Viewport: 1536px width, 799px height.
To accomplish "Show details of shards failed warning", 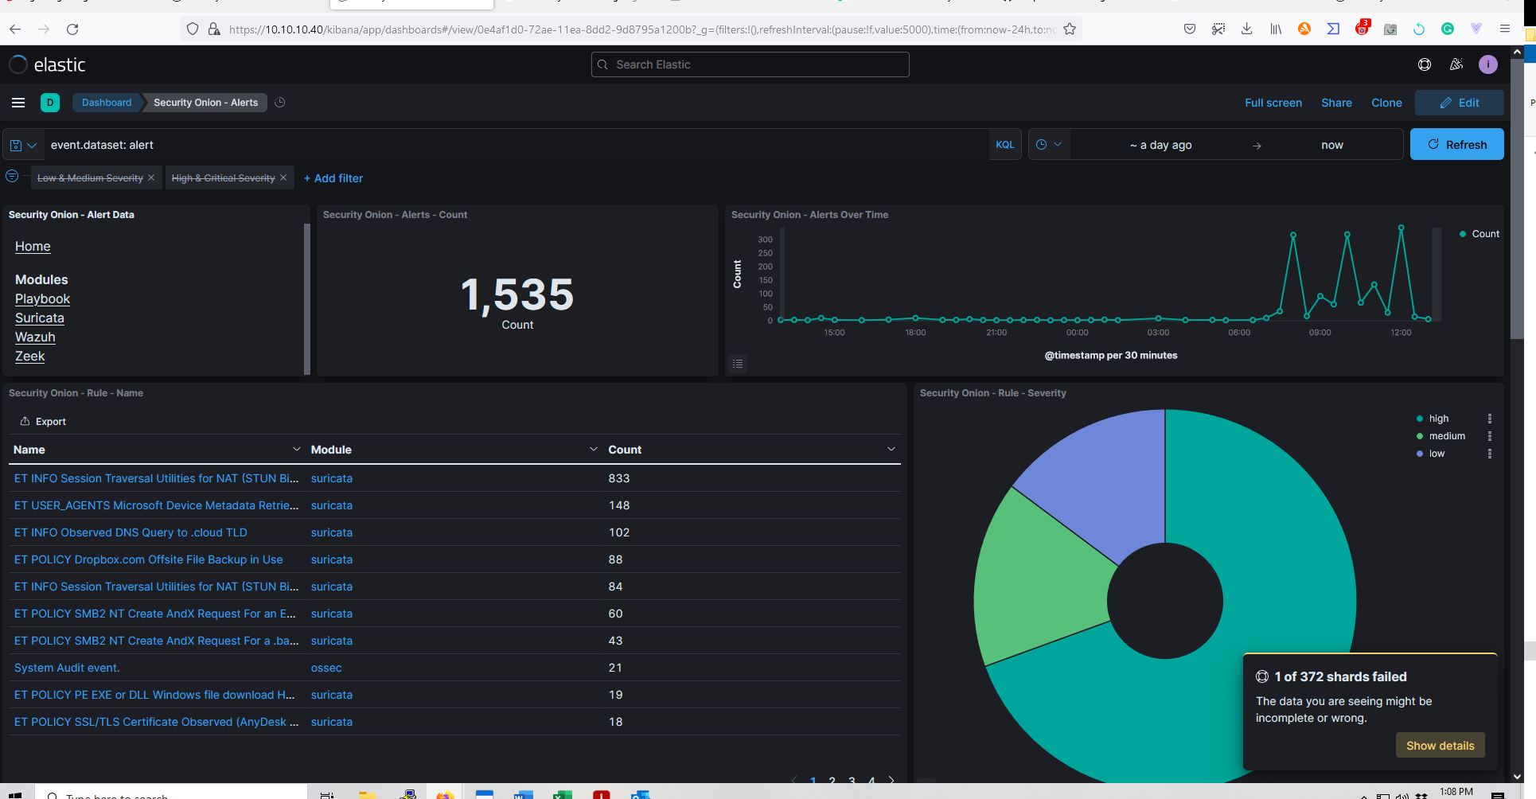I will click(1440, 746).
